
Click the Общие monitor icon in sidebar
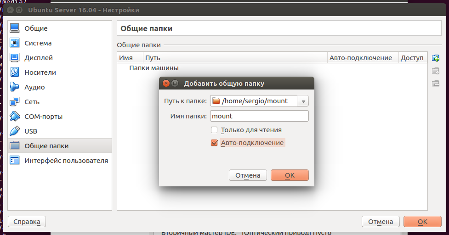[14, 28]
